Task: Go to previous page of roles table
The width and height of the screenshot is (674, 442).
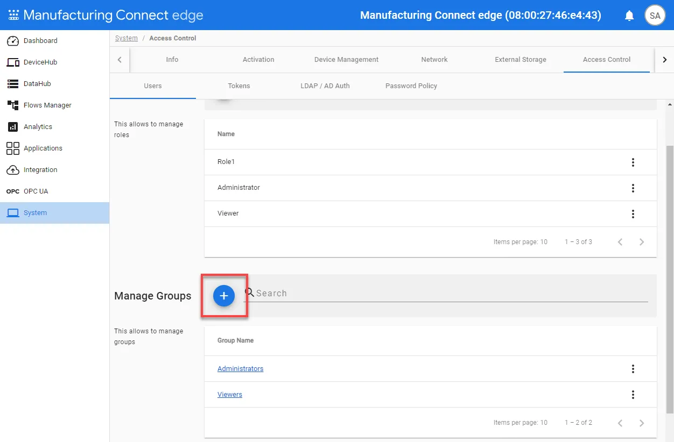Action: 620,242
